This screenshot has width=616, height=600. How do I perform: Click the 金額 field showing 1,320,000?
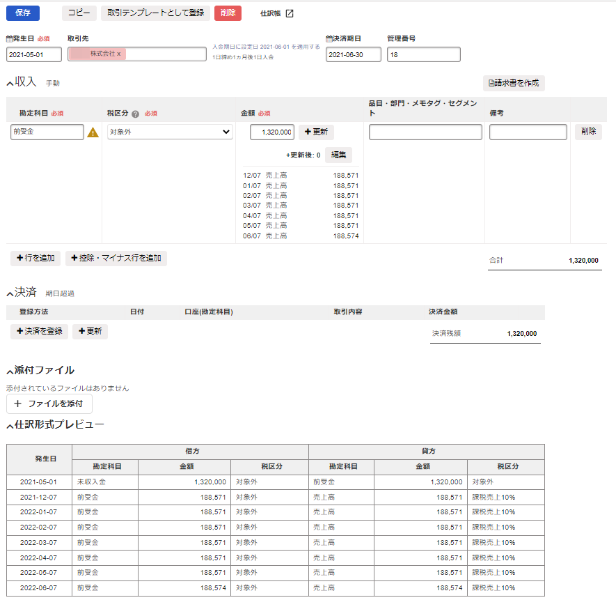coord(272,132)
